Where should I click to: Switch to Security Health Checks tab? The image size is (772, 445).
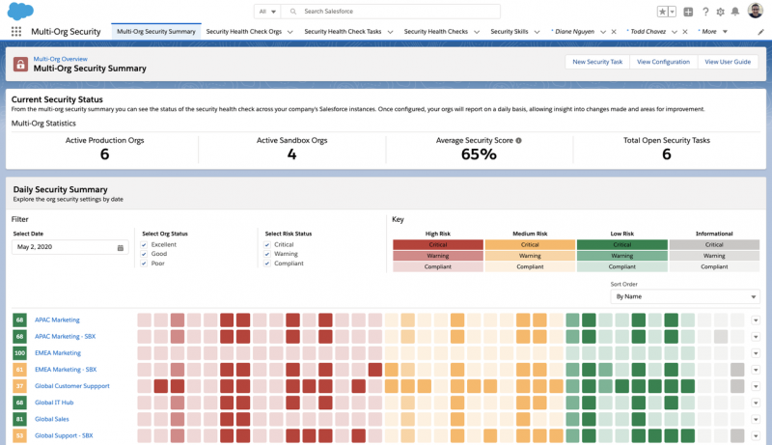[436, 32]
